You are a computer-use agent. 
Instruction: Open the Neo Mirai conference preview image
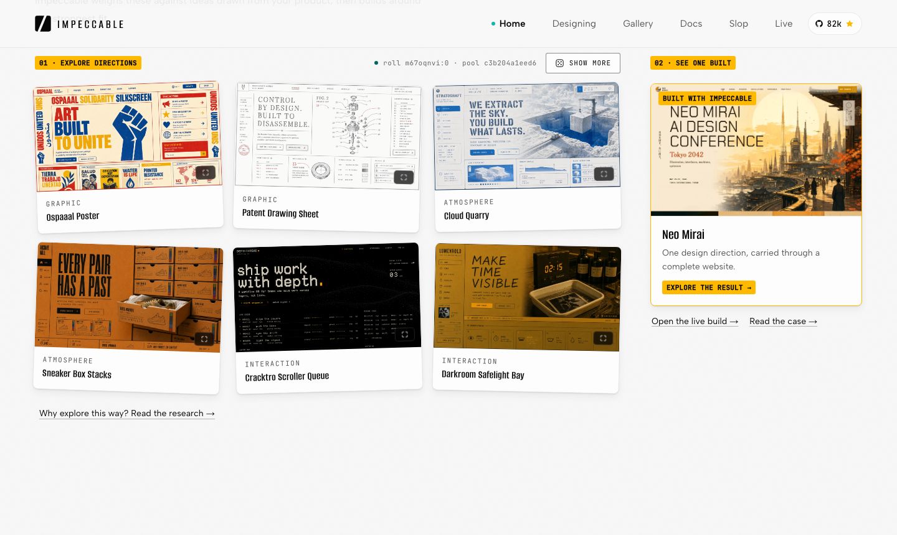(756, 150)
